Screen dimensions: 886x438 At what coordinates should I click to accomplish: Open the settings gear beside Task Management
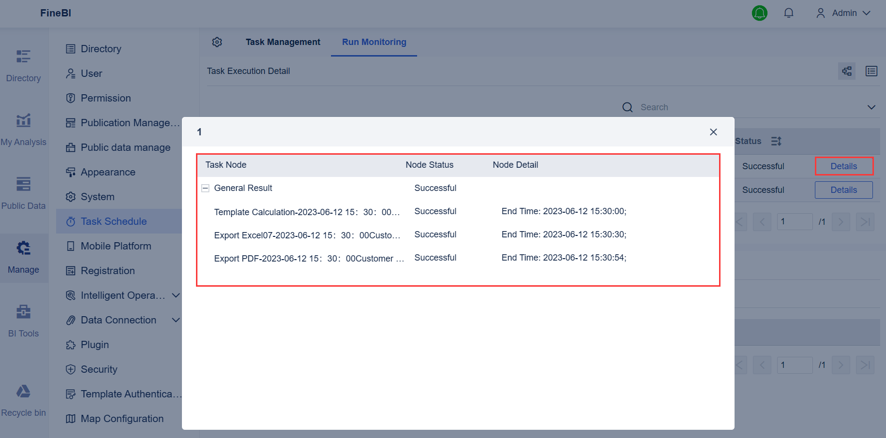click(x=217, y=42)
